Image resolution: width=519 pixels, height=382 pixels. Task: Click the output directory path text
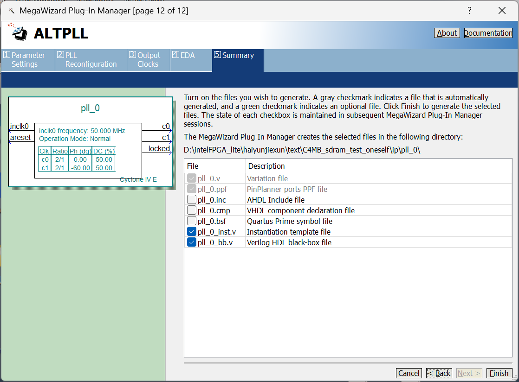pos(302,150)
